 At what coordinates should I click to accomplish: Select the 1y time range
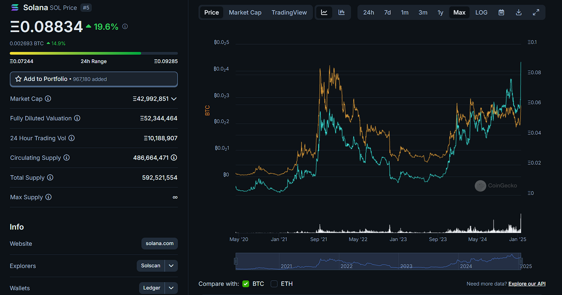coord(440,12)
